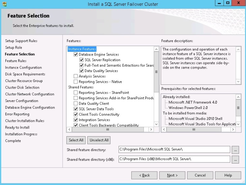
Task: Click Features list vertical scrollbar thumb
Action: pos(156,72)
